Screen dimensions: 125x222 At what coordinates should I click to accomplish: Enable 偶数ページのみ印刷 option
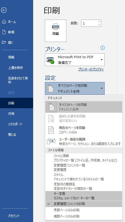(84, 216)
